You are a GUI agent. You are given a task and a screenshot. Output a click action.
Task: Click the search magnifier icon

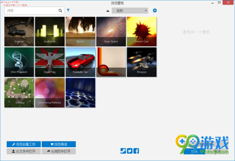pos(60,11)
